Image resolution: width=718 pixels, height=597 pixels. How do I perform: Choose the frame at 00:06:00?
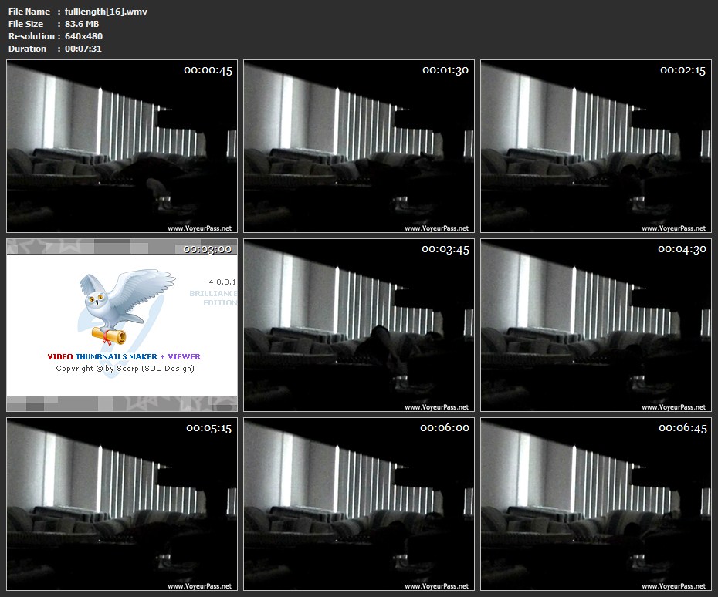pyautogui.click(x=359, y=504)
